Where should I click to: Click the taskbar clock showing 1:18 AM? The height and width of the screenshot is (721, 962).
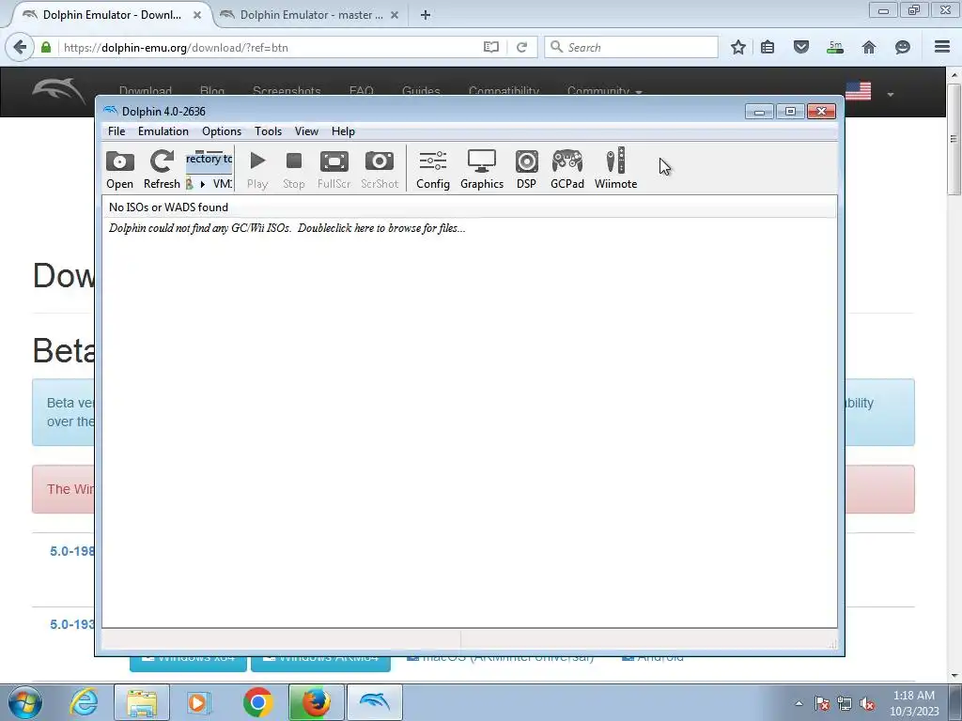point(914,703)
